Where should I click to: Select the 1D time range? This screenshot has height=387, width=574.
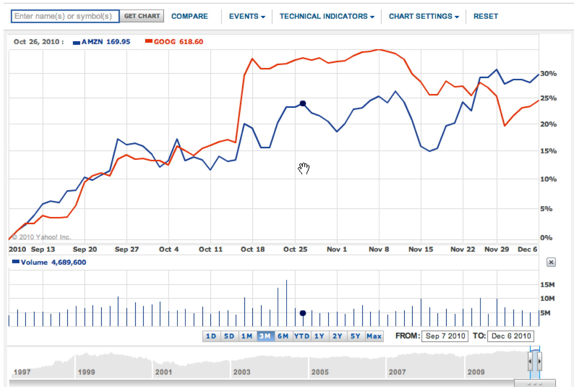click(x=211, y=336)
